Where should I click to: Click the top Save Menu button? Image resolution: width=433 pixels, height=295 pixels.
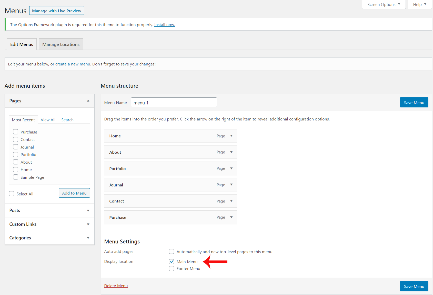414,103
